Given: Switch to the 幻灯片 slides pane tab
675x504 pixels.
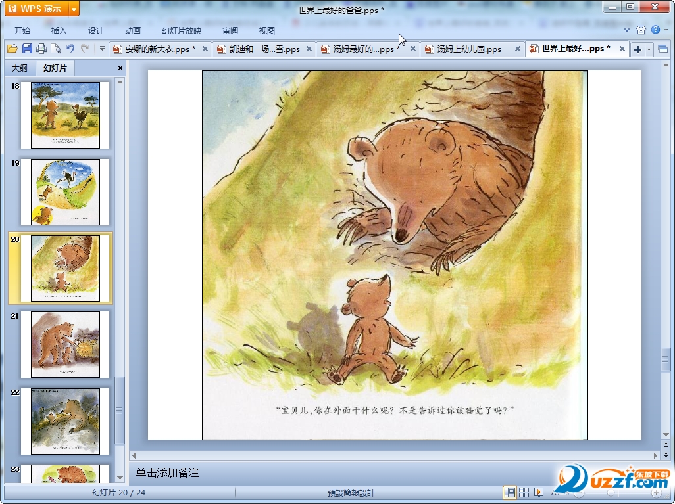Looking at the screenshot, I should (55, 68).
